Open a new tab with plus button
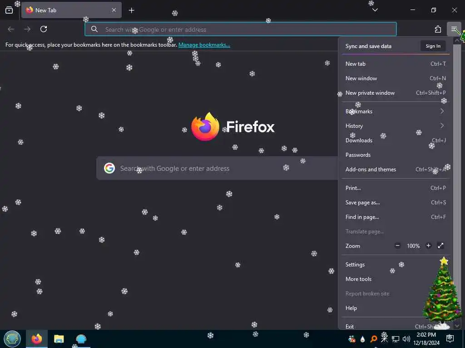The image size is (465, 348). click(132, 10)
